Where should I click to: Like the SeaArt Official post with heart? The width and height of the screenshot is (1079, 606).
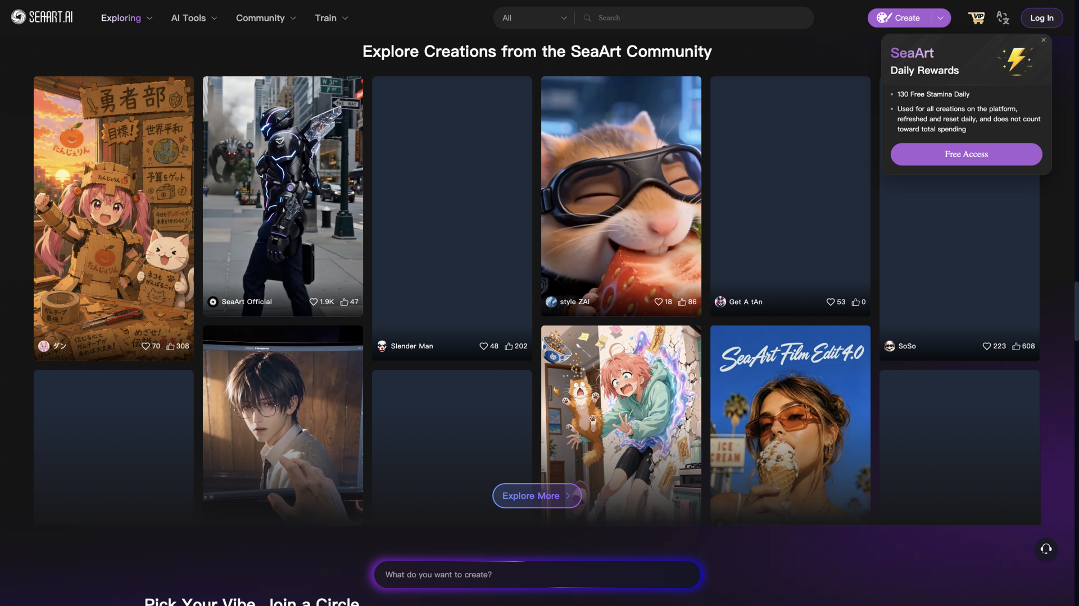(x=314, y=302)
